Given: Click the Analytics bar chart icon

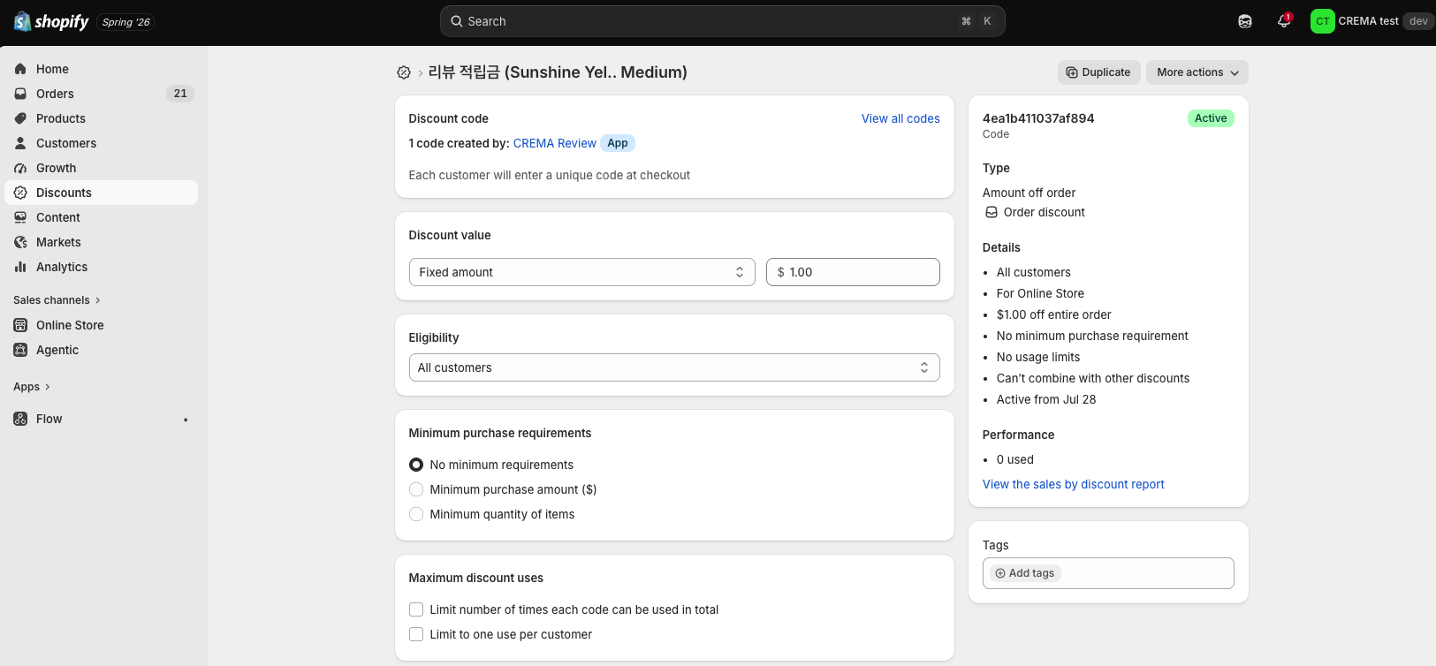Looking at the screenshot, I should [20, 267].
